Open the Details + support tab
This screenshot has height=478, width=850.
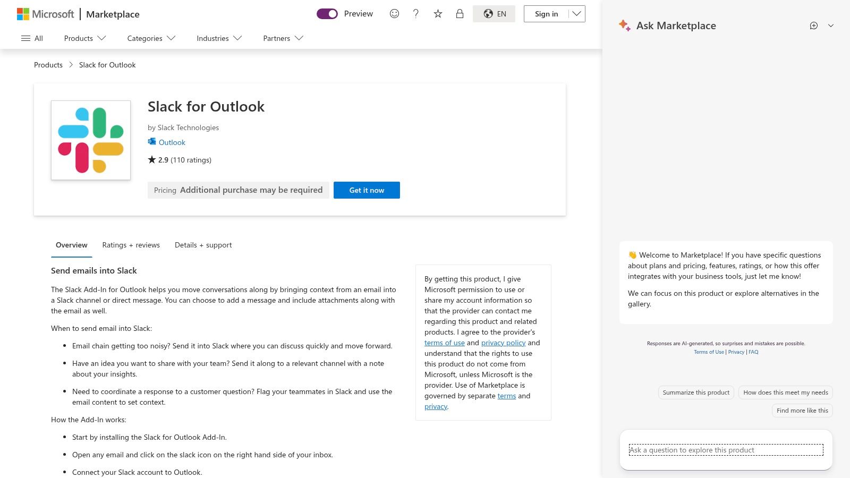coord(203,245)
